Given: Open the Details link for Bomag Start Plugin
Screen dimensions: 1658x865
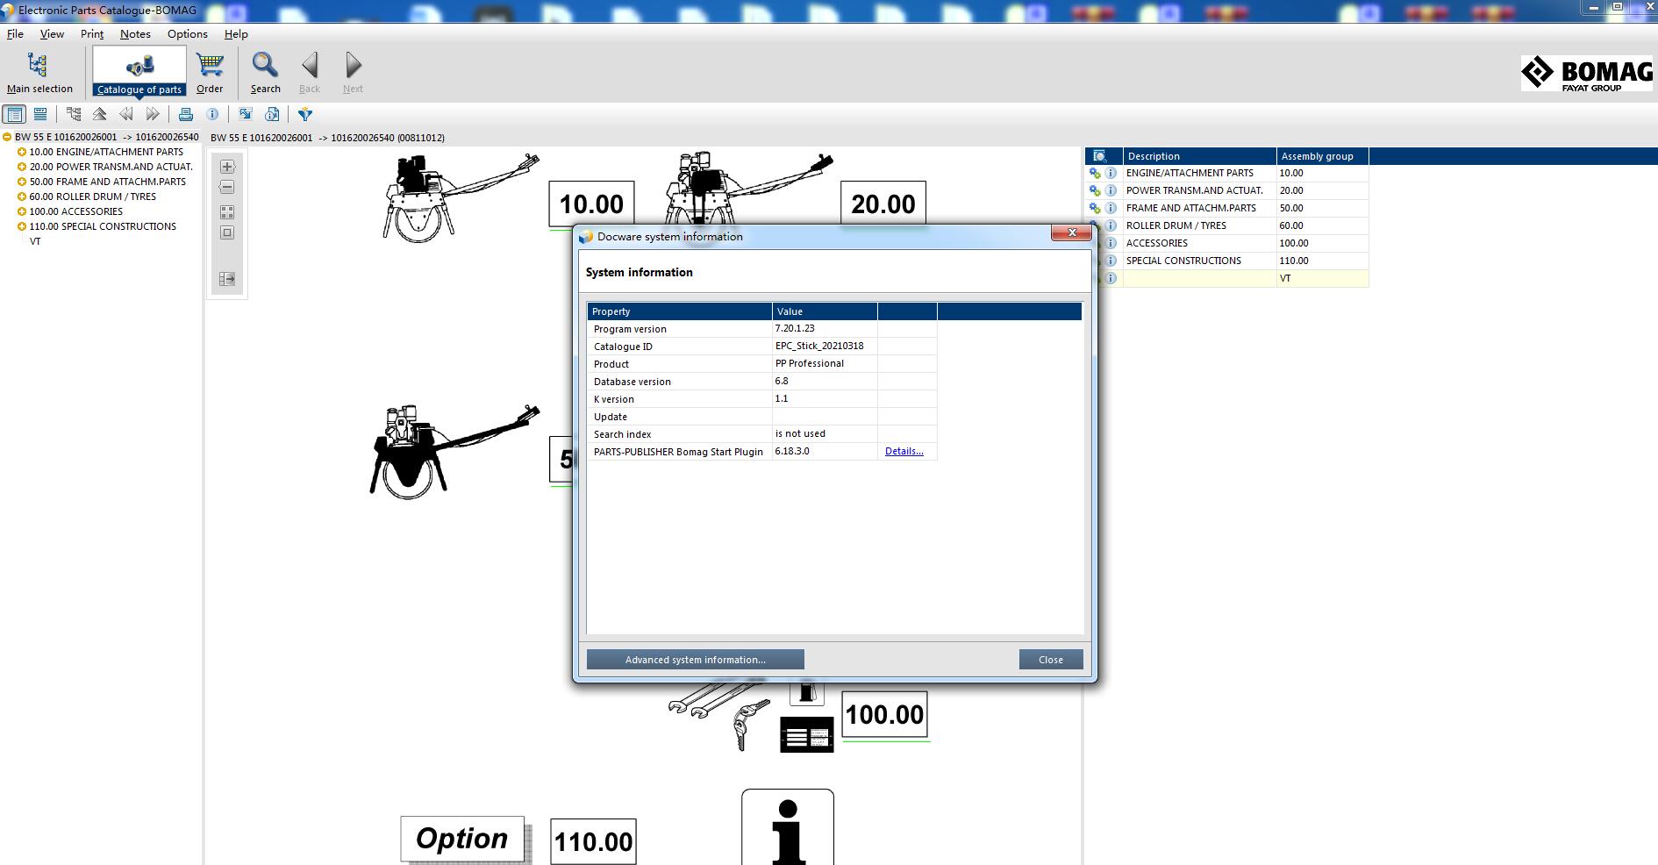Looking at the screenshot, I should click(x=904, y=451).
